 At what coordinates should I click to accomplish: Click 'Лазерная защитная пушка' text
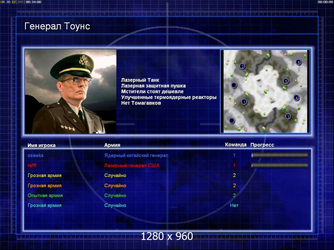tap(153, 86)
